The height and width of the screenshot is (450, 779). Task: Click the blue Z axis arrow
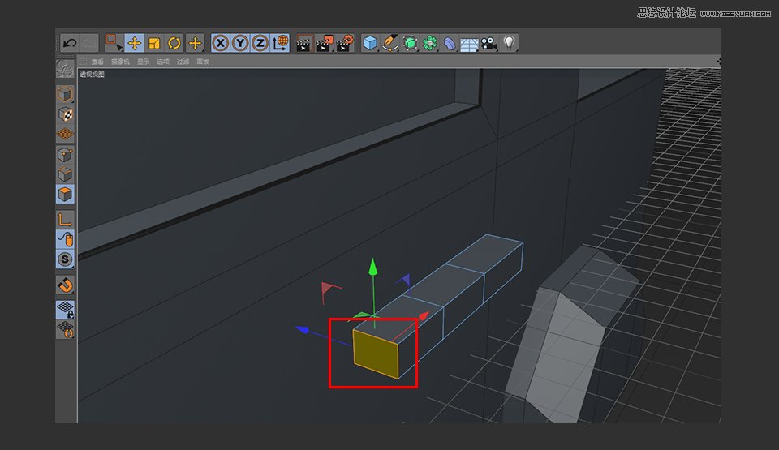(x=302, y=329)
